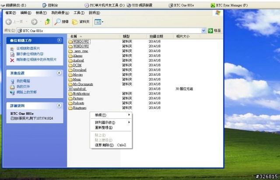Toggle the Folders (資料夾) pane button
The height and width of the screenshot is (180, 280).
click(80, 22)
